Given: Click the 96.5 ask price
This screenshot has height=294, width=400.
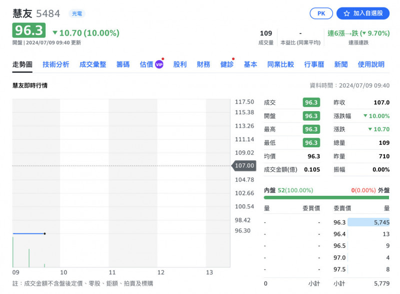Looking at the screenshot, I should pyautogui.click(x=339, y=246).
